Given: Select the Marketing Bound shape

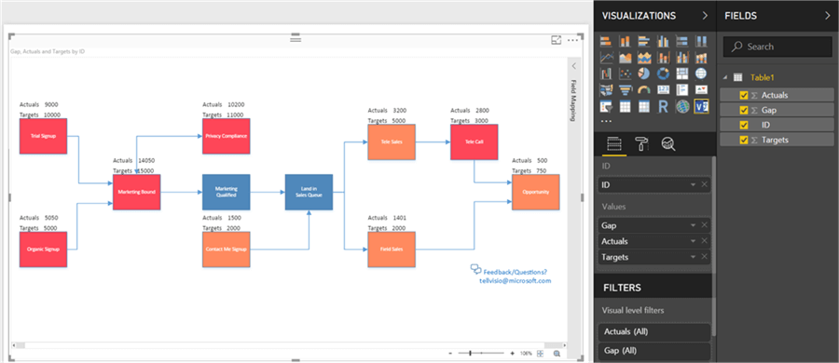Looking at the screenshot, I should click(136, 192).
